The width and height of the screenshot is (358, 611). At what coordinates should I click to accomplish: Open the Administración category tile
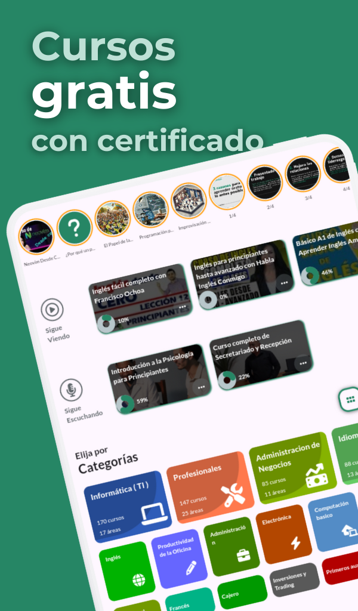(x=232, y=547)
